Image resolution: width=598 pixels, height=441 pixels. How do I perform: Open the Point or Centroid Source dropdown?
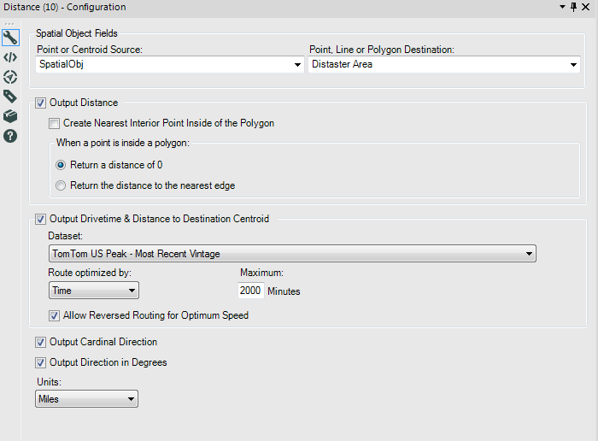(170, 64)
